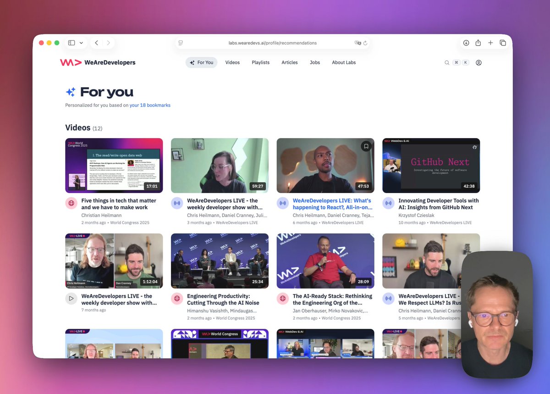Click the page reload icon
The height and width of the screenshot is (394, 550).
365,43
